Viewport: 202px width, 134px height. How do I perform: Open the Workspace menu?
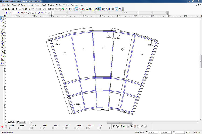click(22, 5)
